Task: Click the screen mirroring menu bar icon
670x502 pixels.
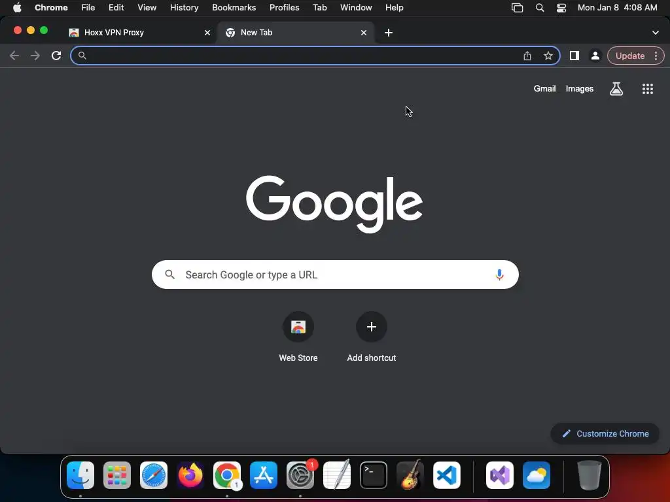Action: click(x=517, y=8)
